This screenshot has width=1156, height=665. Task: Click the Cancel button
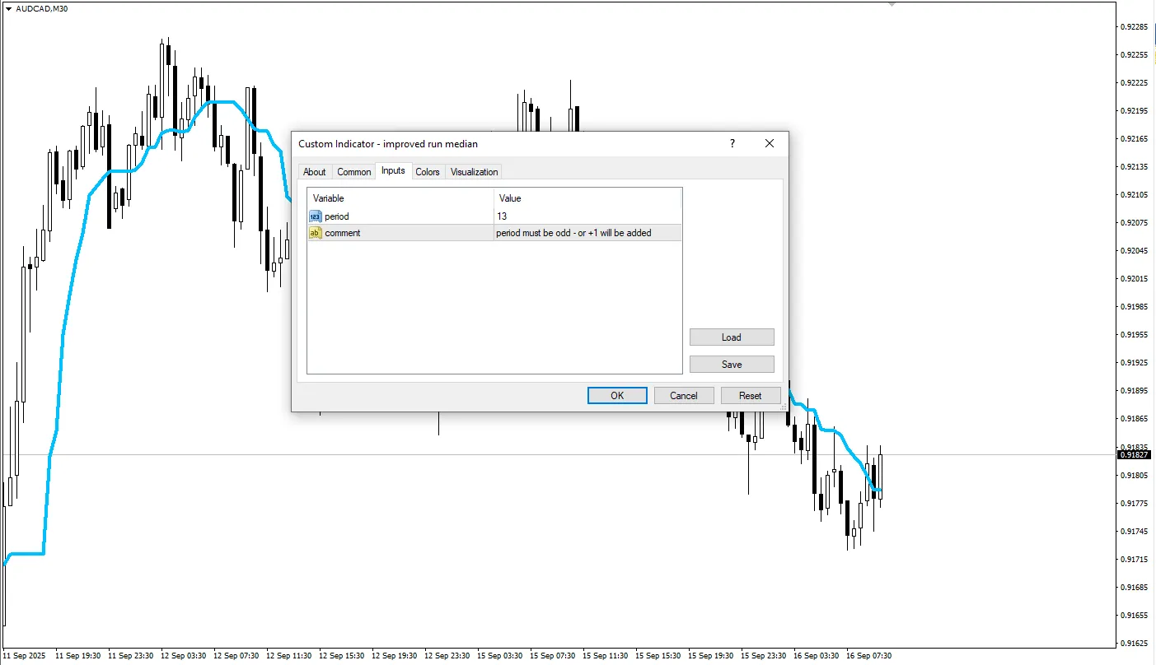pyautogui.click(x=684, y=396)
